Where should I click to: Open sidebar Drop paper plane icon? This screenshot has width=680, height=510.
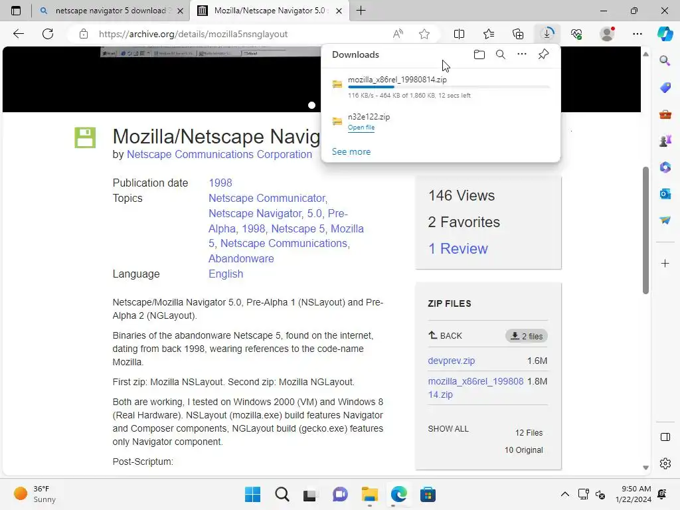[x=665, y=220]
